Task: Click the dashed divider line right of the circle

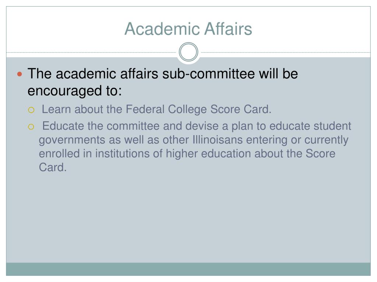Action: point(286,52)
